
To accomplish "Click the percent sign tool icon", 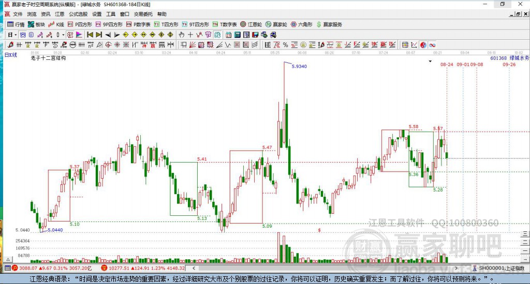I will pyautogui.click(x=285, y=45).
